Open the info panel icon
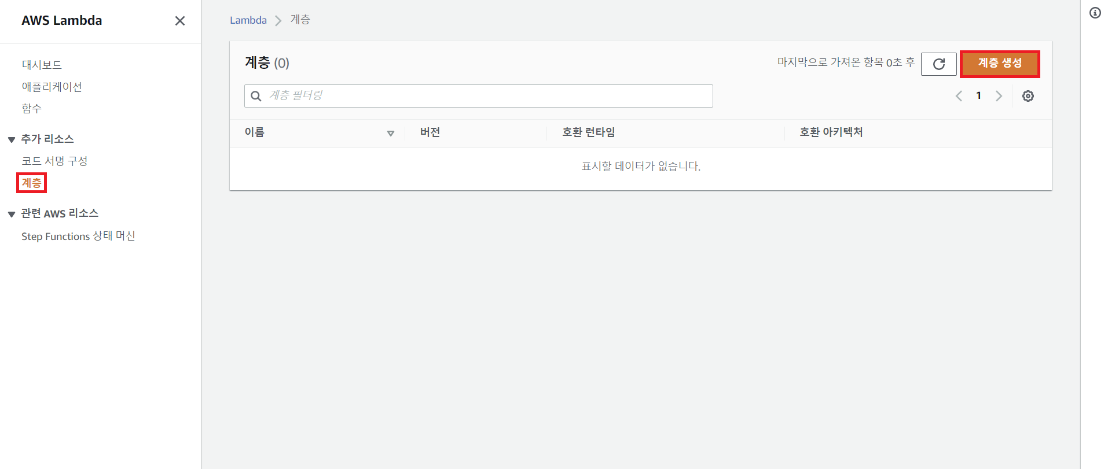The image size is (1108, 469). tap(1095, 13)
